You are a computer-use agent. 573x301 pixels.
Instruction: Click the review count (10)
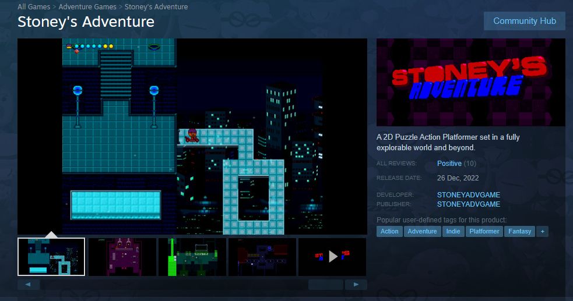[x=470, y=164]
